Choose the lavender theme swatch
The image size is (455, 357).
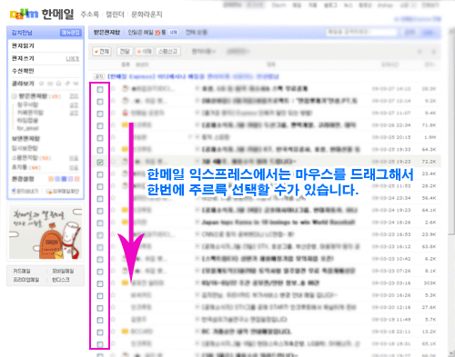click(x=71, y=179)
